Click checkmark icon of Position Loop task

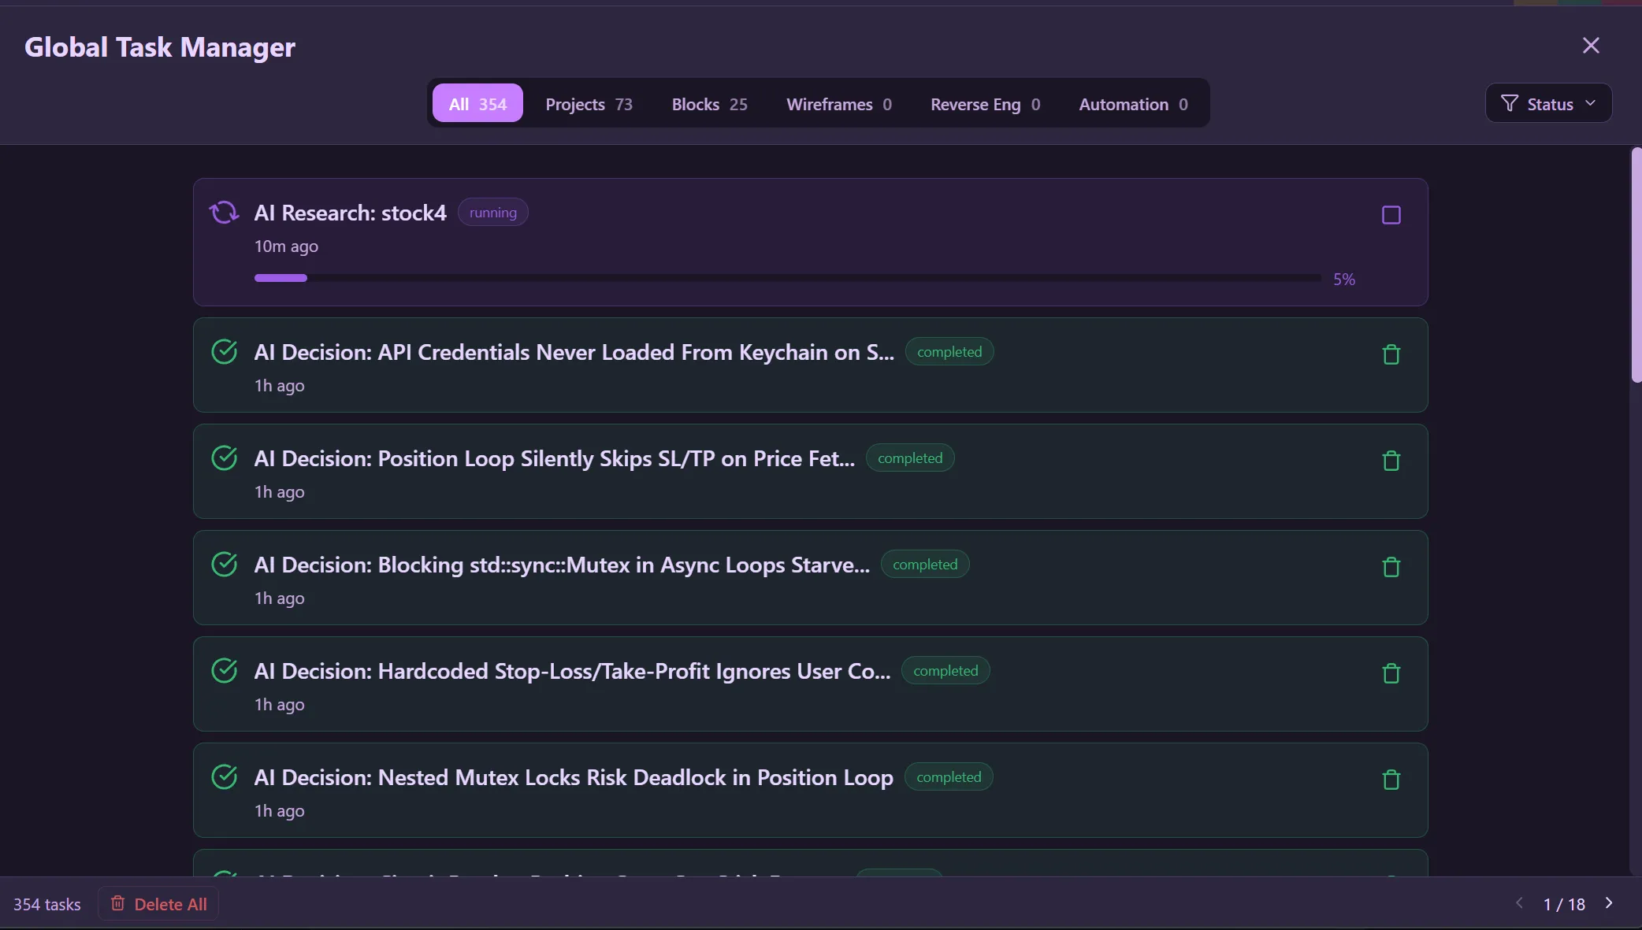pos(225,458)
